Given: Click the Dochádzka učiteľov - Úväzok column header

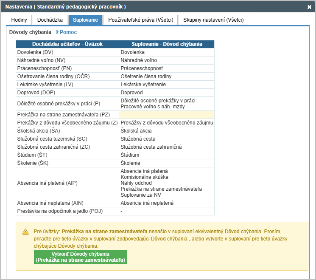Looking at the screenshot, I should (67, 44).
